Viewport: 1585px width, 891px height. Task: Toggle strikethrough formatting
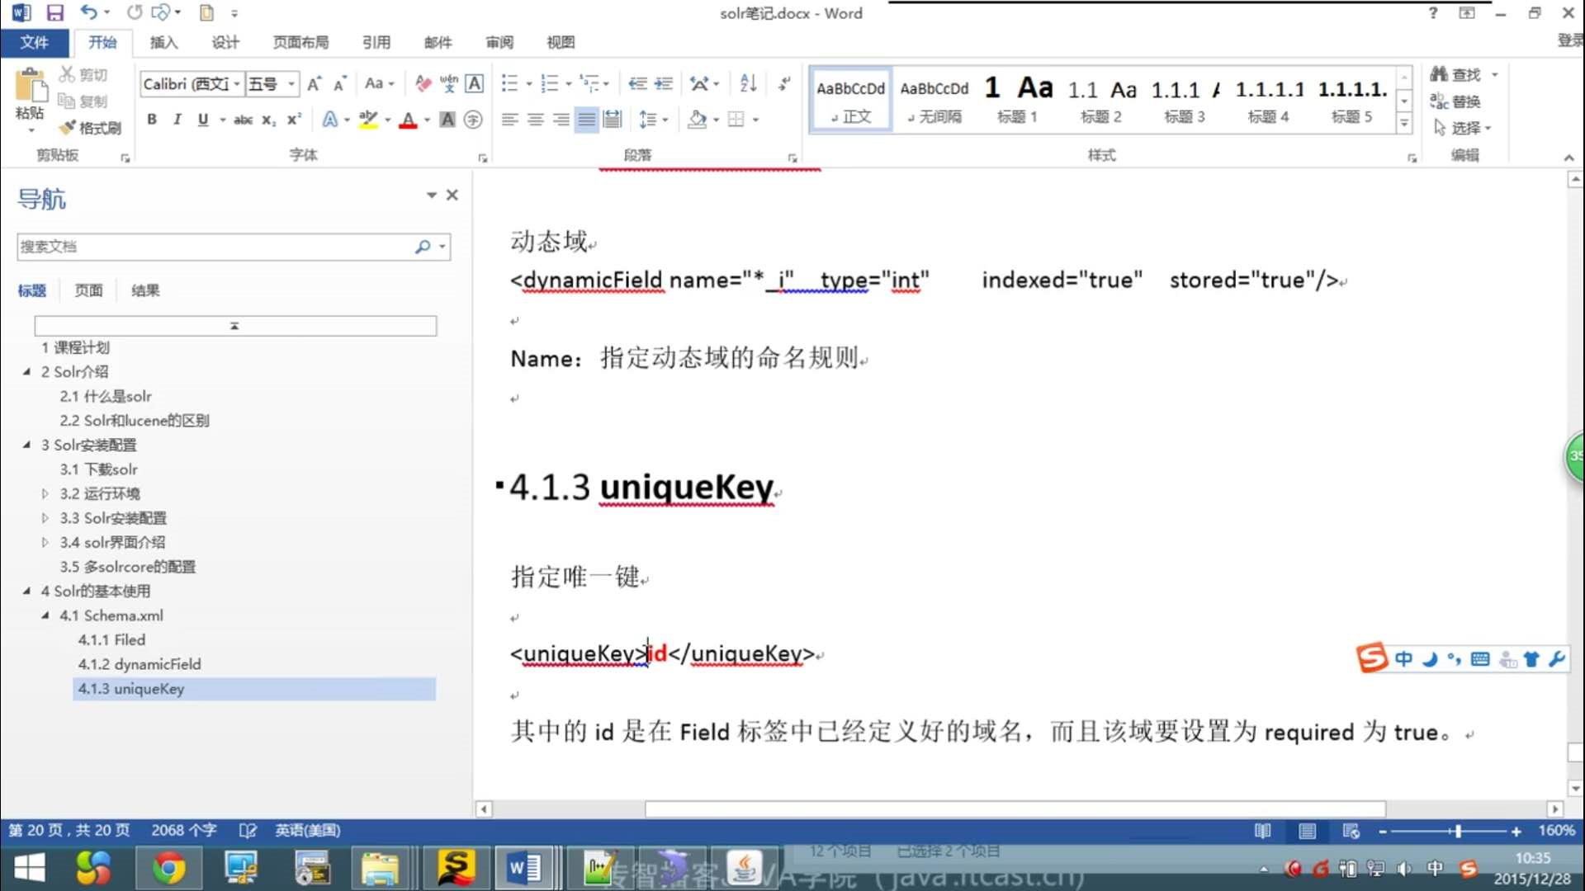coord(243,120)
